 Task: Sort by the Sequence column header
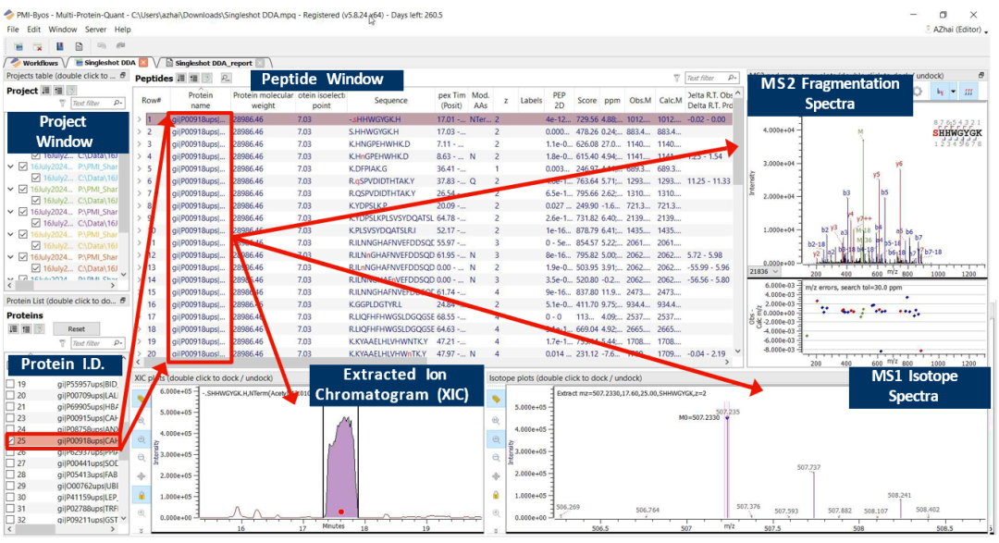[x=390, y=100]
